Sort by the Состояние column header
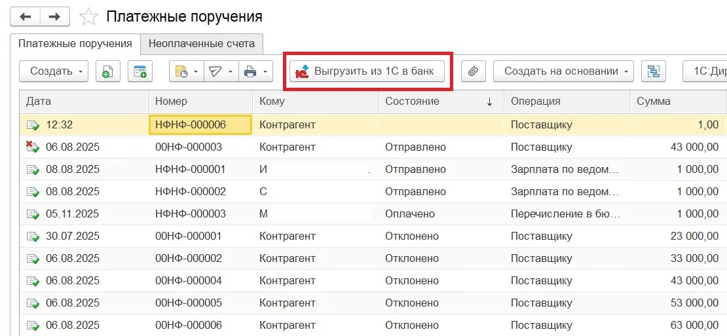727x336 pixels. click(x=439, y=102)
